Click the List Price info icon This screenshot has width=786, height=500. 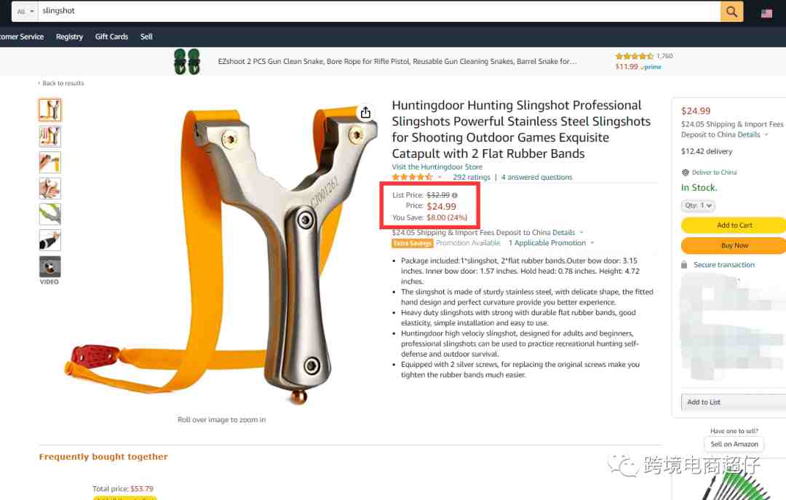(x=455, y=195)
